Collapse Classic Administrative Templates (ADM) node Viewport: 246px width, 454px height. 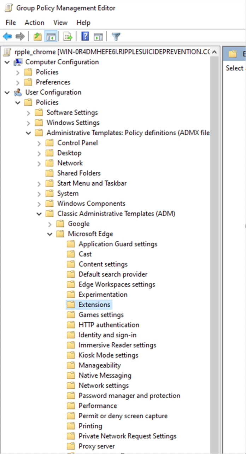(39, 214)
